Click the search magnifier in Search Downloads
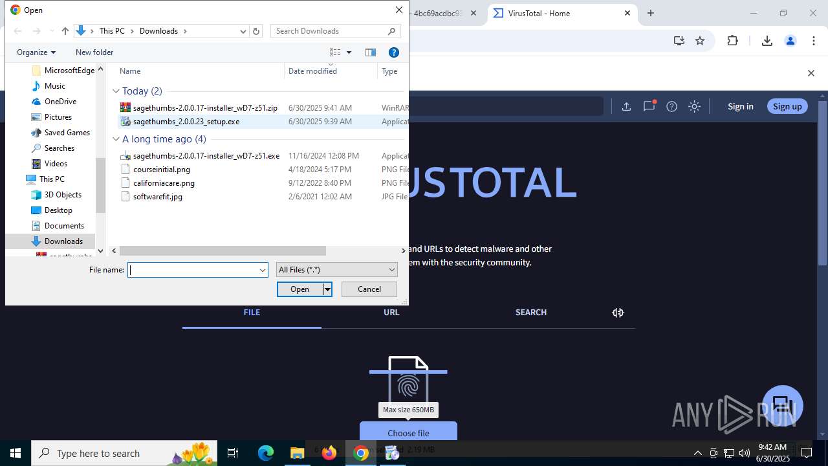Viewport: 828px width, 466px height. (391, 31)
